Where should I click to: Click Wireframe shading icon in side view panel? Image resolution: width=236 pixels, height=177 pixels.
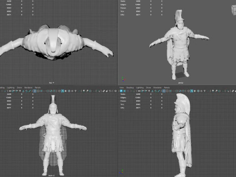[188, 91]
